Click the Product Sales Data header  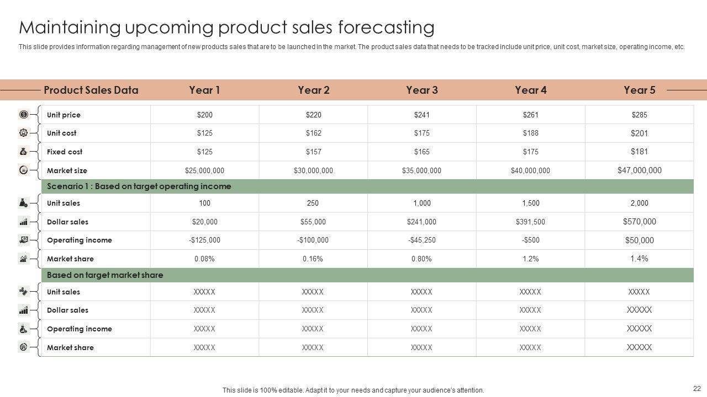[91, 90]
